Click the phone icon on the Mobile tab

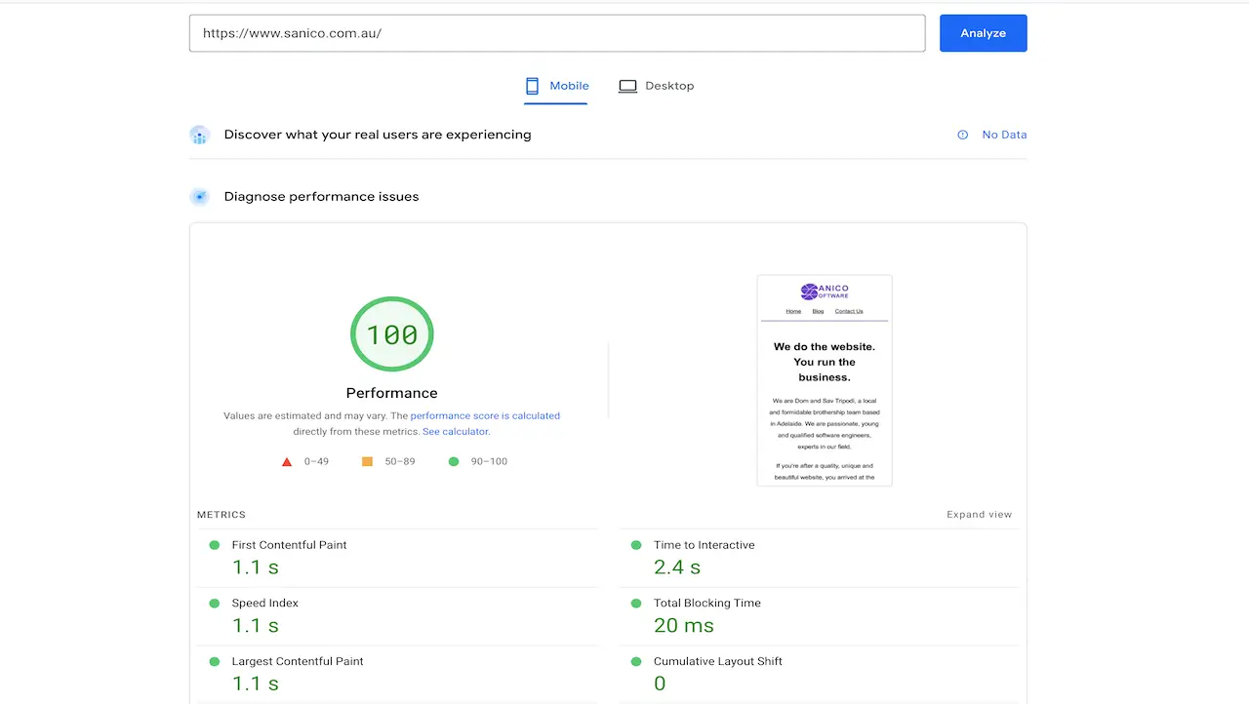[x=532, y=86]
